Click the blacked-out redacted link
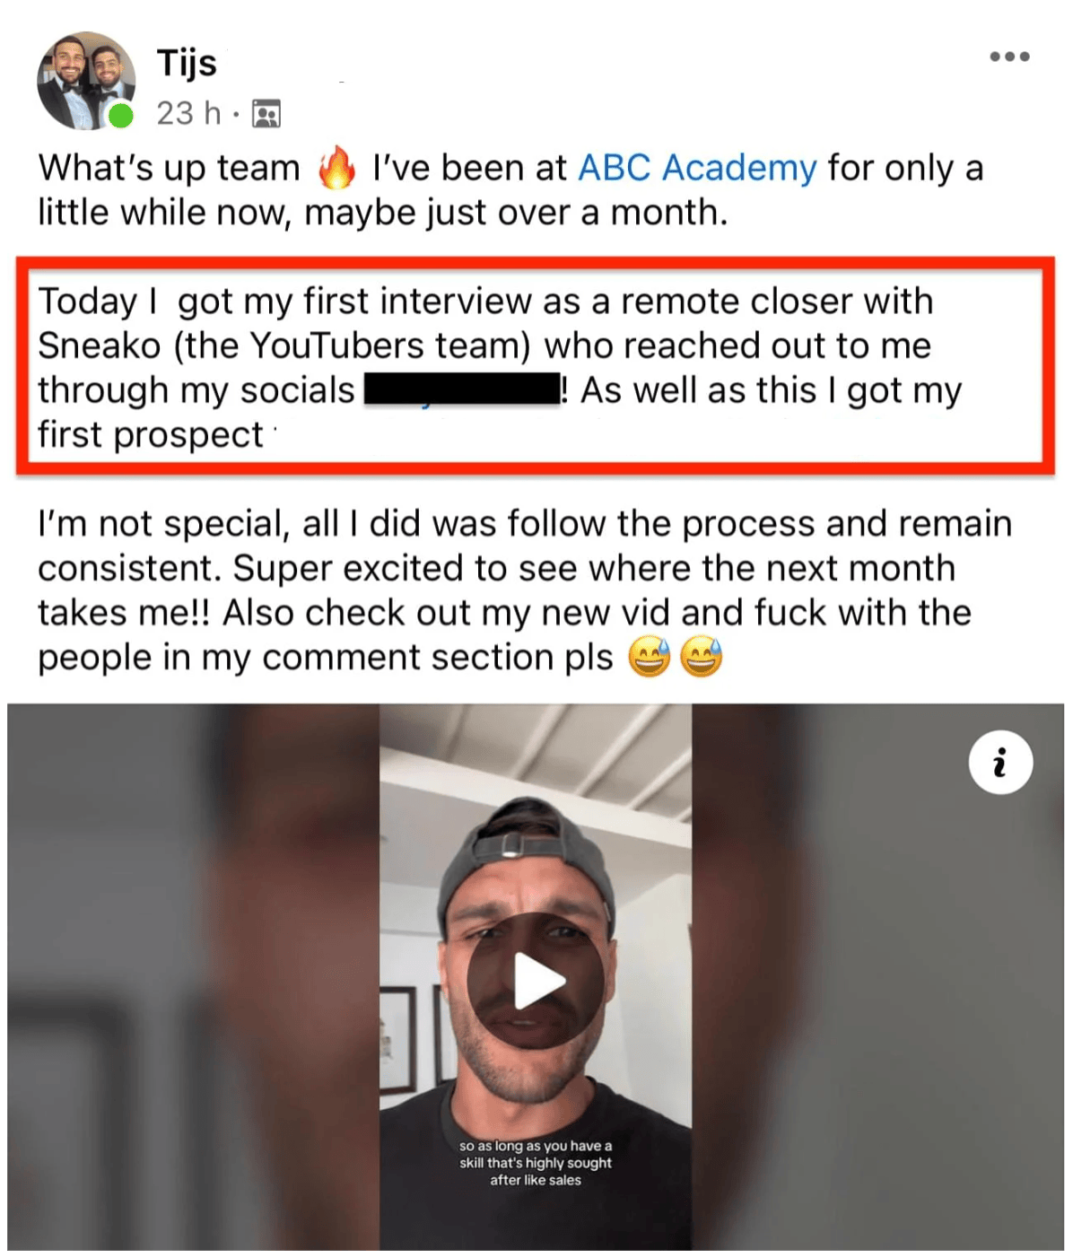This screenshot has height=1258, width=1073. pos(461,390)
